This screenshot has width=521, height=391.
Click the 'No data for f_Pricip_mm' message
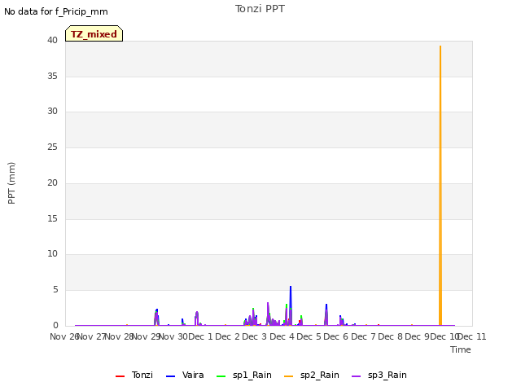click(x=56, y=11)
